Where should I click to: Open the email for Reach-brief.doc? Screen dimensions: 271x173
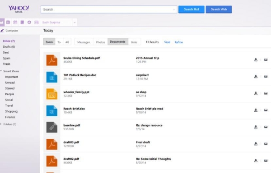coord(266,110)
